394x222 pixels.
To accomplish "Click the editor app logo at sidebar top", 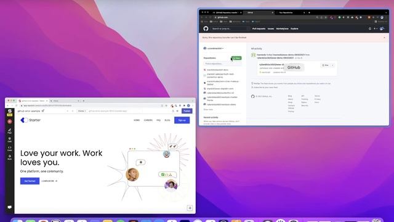I will pyautogui.click(x=10, y=111).
